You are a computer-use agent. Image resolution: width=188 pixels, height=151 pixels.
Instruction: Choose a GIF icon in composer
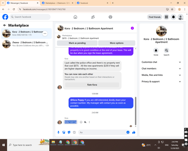[74, 132]
